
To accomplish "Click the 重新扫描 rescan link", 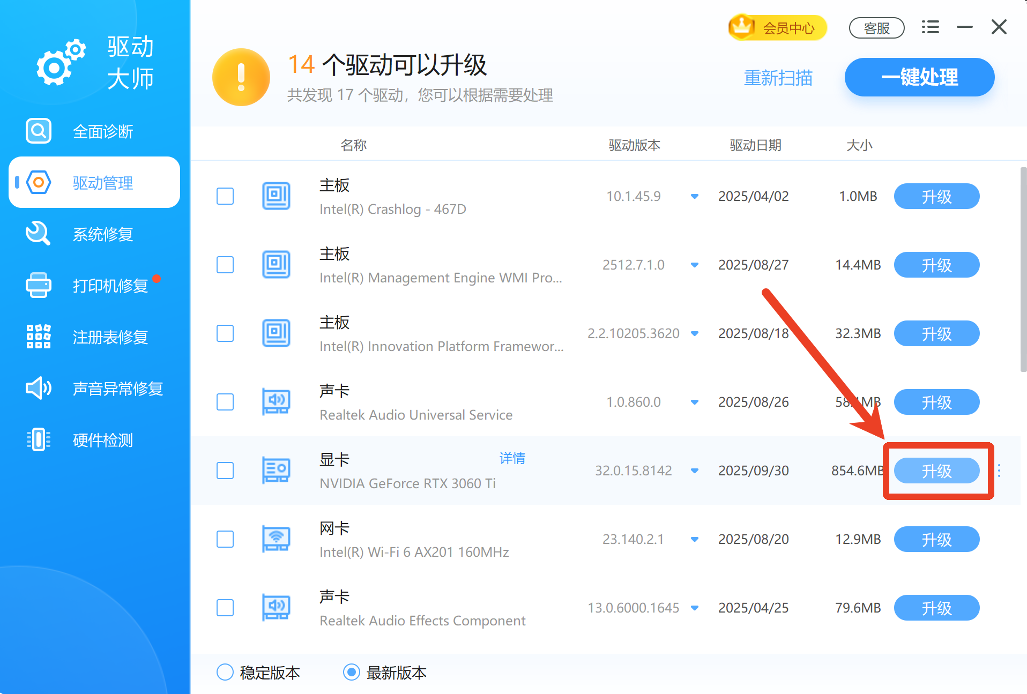I will tap(778, 77).
